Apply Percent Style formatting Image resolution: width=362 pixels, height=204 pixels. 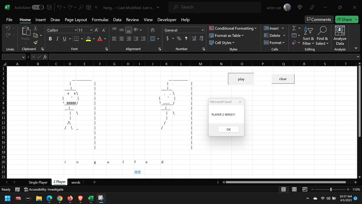pos(179,39)
